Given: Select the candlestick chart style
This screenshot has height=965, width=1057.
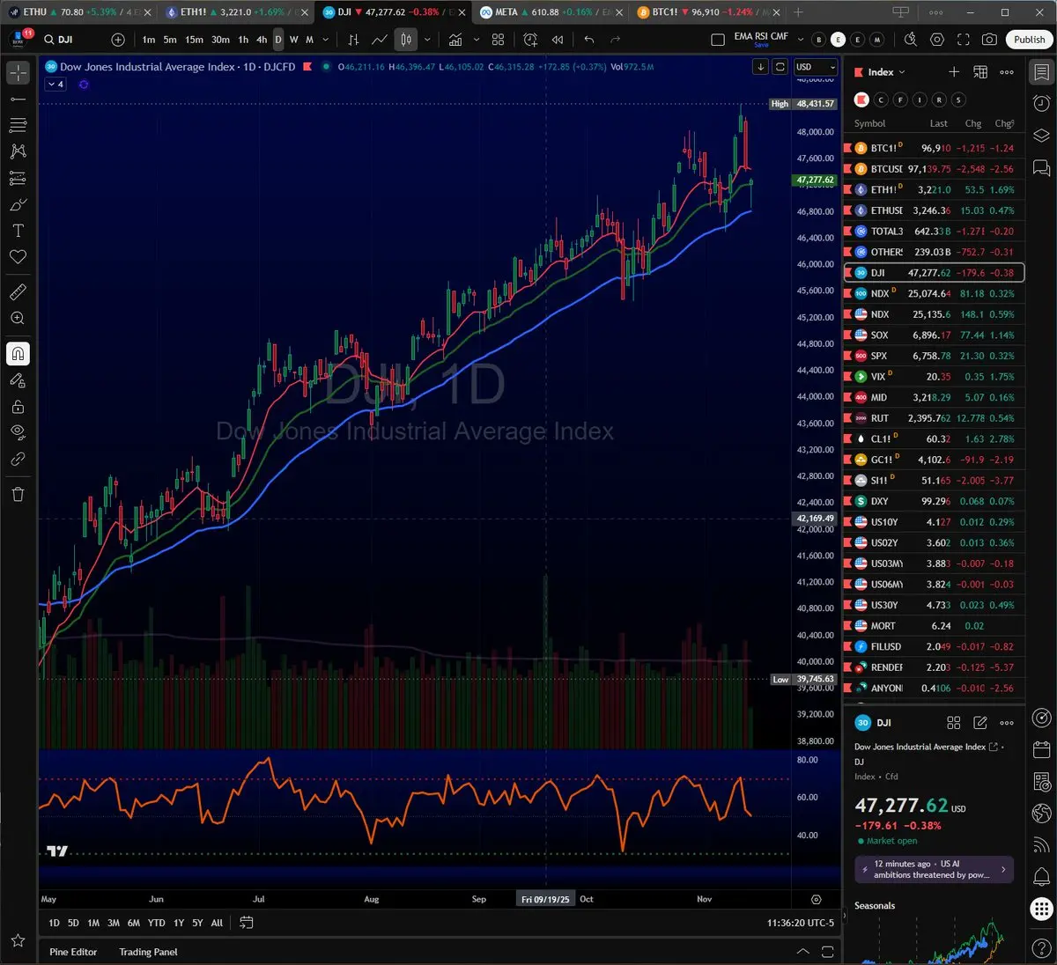Looking at the screenshot, I should tap(406, 40).
